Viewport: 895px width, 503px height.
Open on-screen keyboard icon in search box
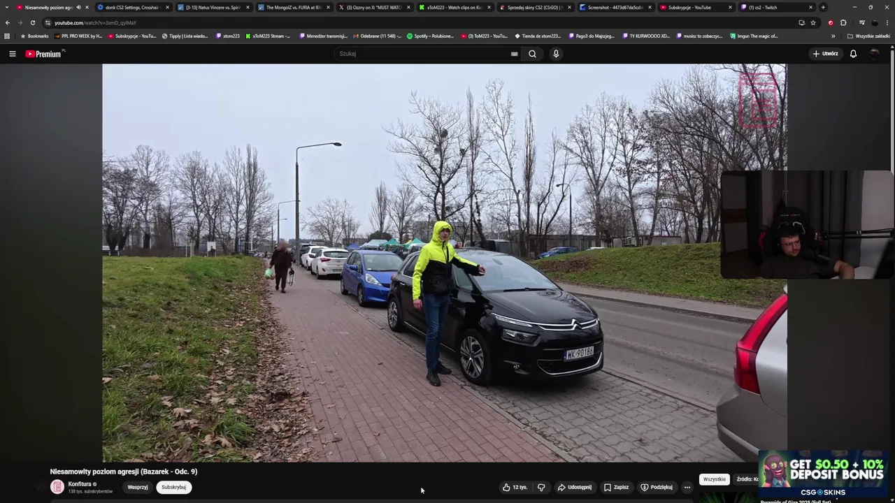[x=514, y=54]
